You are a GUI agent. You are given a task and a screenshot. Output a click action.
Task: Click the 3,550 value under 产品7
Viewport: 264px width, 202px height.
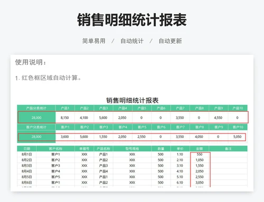180,118
